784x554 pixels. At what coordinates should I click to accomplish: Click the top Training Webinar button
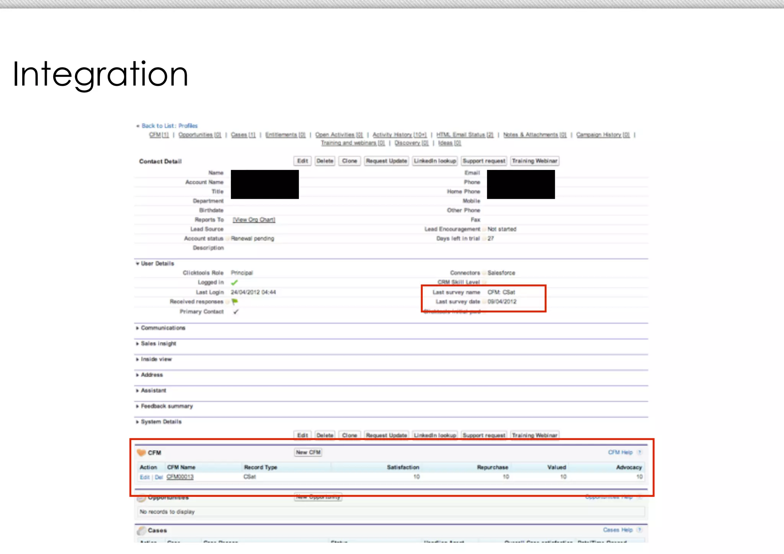point(534,161)
